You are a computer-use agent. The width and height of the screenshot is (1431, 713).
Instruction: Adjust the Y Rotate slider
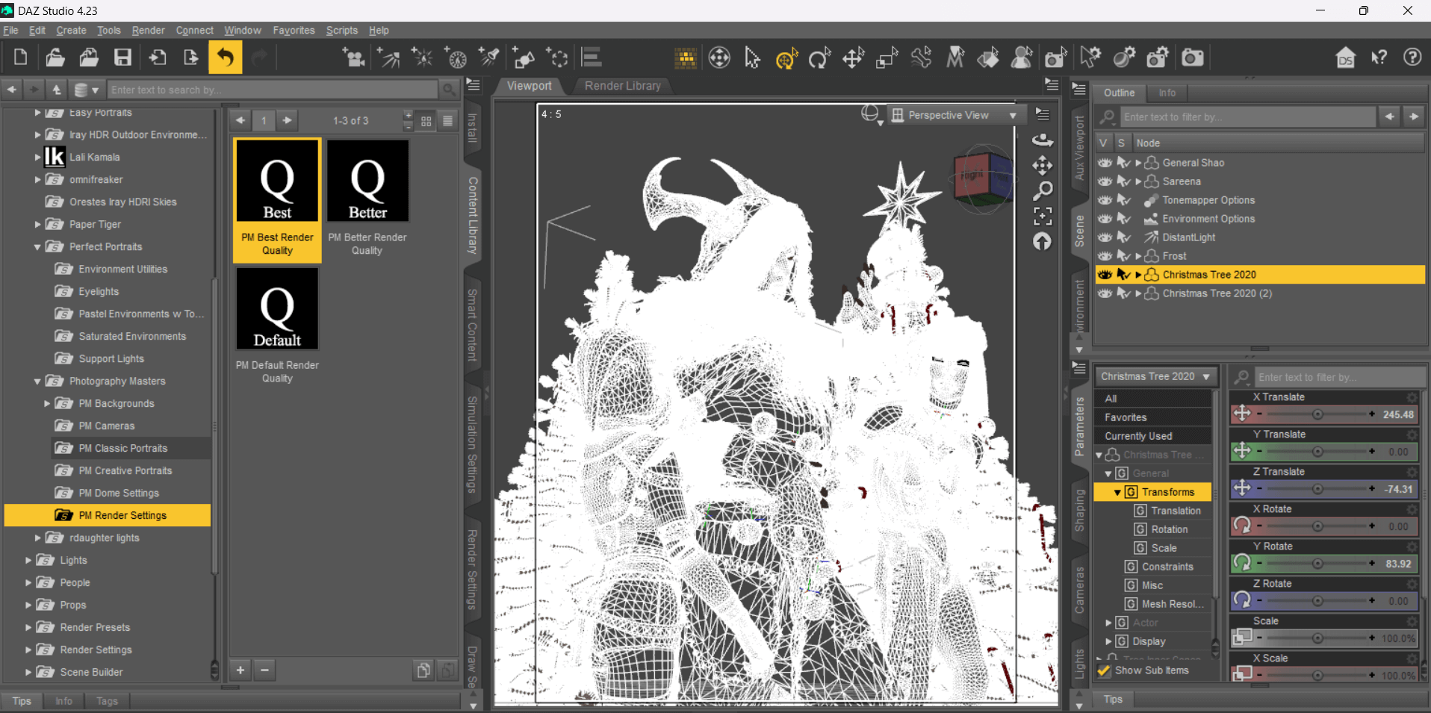[x=1316, y=564]
